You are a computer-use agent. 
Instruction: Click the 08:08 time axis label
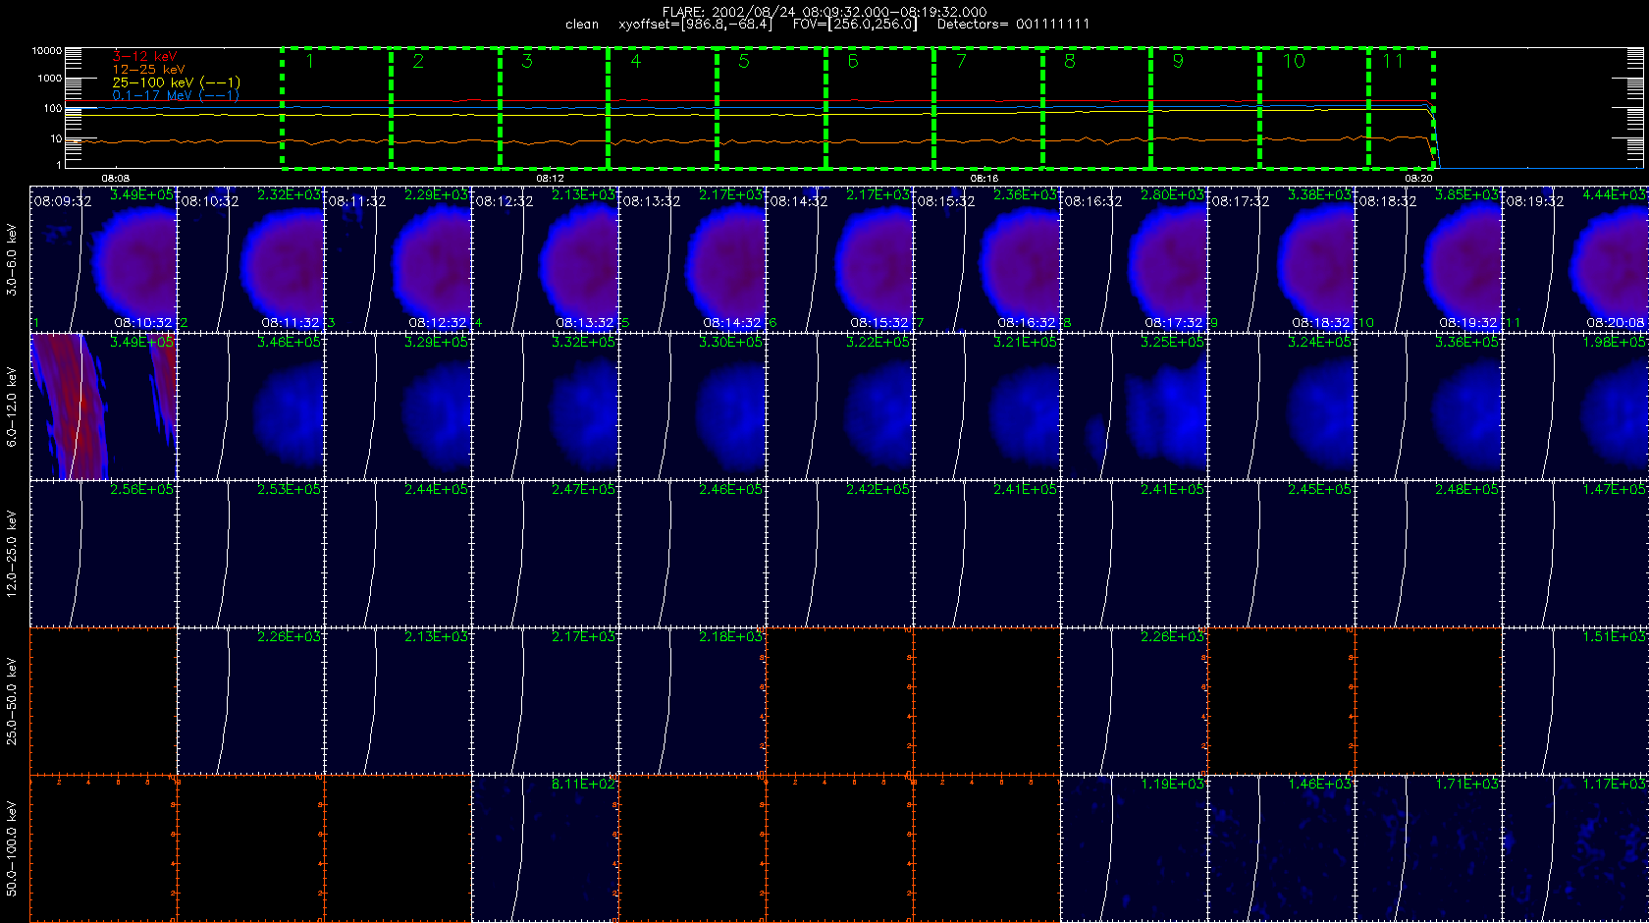pos(116,178)
